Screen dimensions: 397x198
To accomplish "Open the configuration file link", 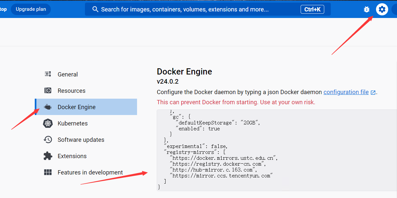I will click(x=346, y=92).
